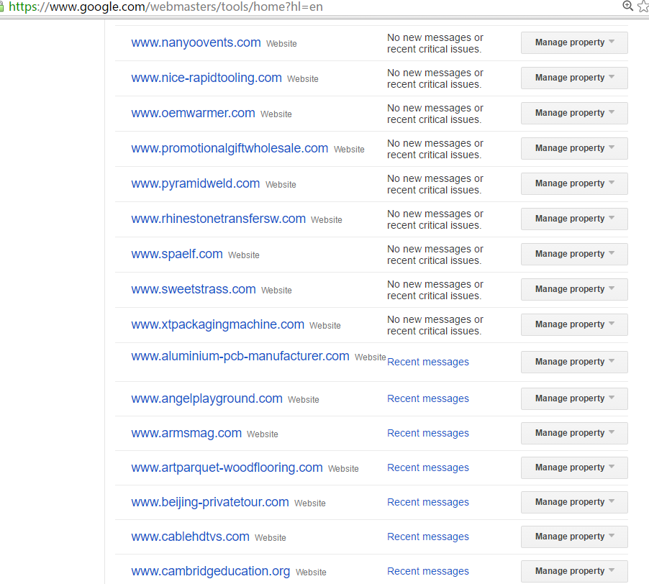Open www.aluminium-pcb-manufacturer.com link

[x=240, y=356]
